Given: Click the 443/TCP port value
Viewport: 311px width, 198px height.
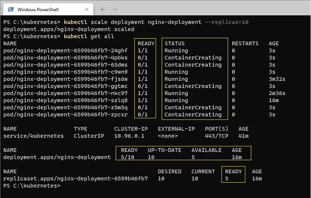Looking at the screenshot, I should click(216, 136).
